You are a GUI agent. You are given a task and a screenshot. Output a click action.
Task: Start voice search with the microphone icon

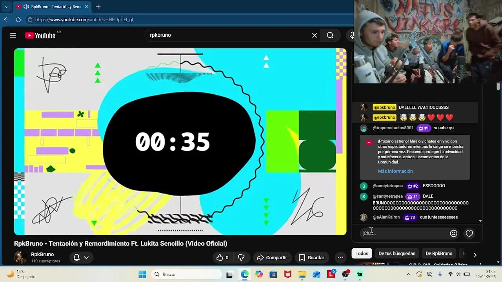coord(352,35)
